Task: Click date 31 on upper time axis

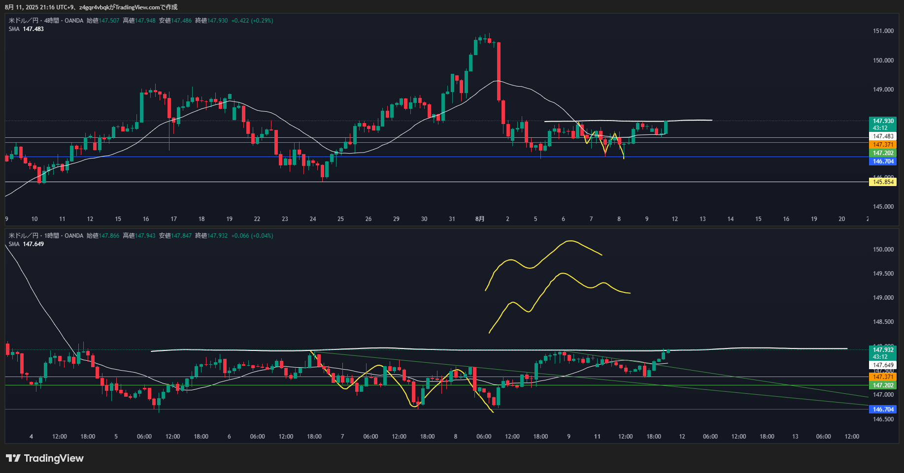Action: pos(452,219)
